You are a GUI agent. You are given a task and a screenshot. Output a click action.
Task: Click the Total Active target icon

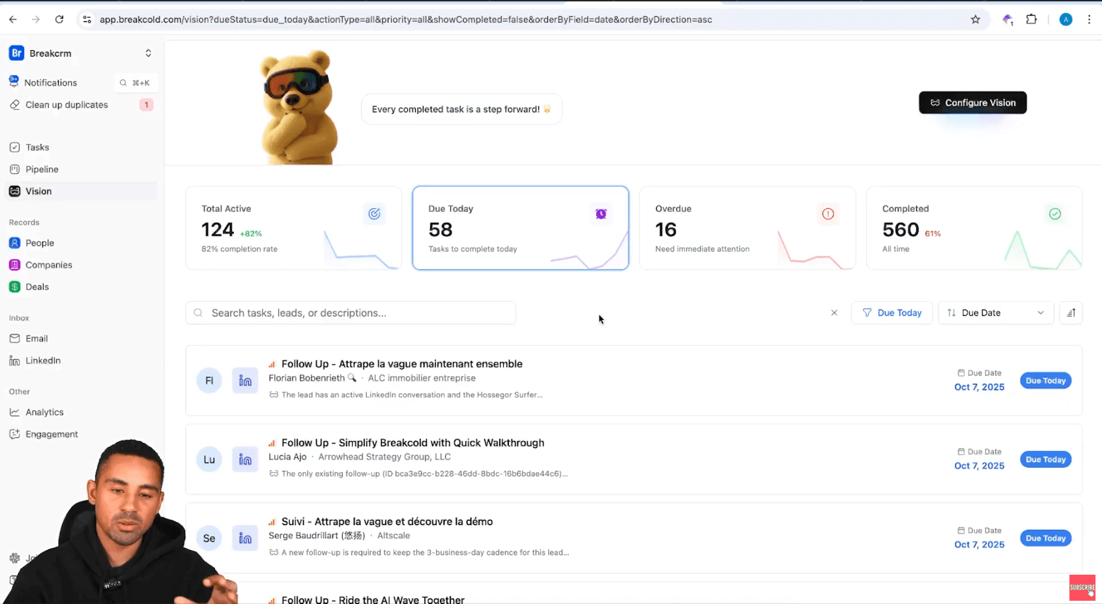374,214
